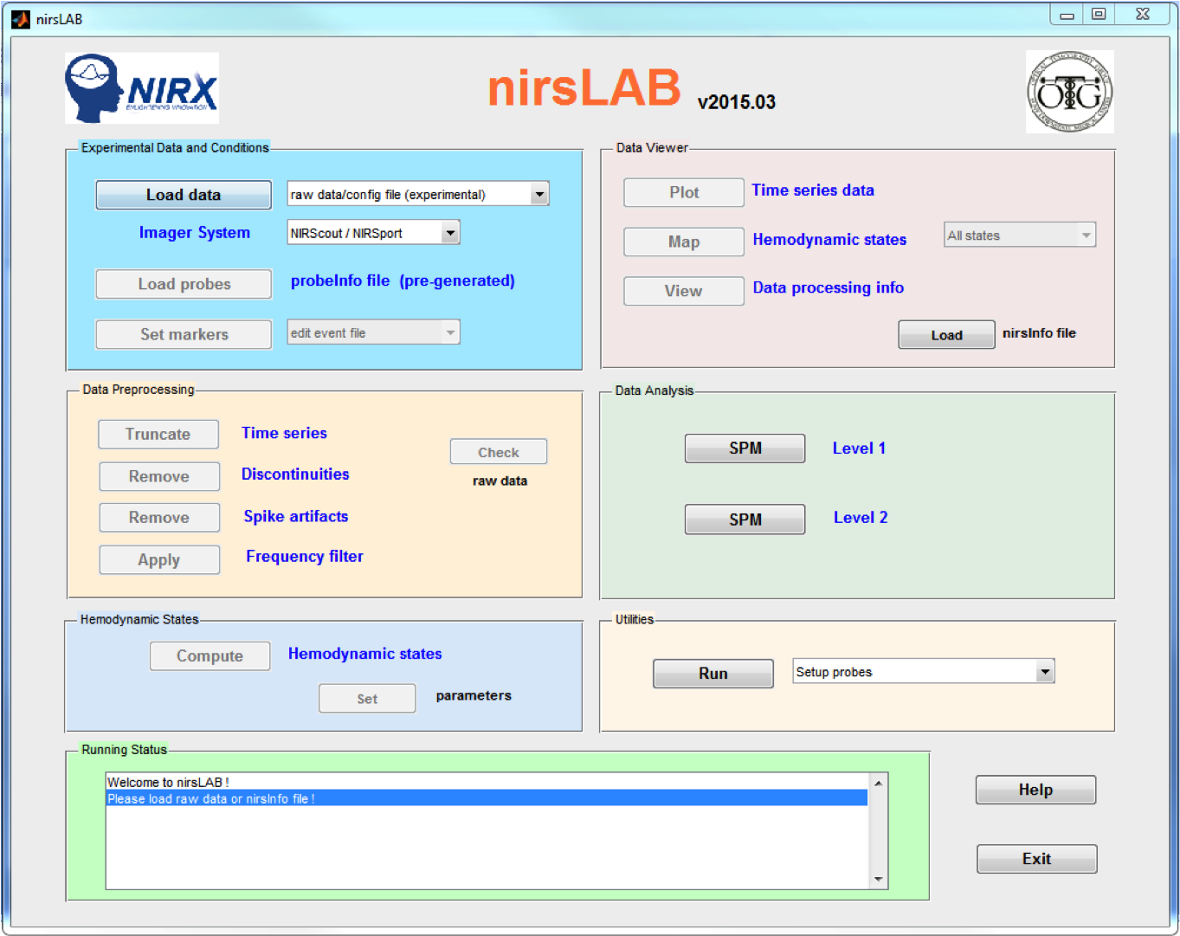Minimize the nirsLAB window
Image resolution: width=1180 pixels, height=936 pixels.
coord(1067,15)
